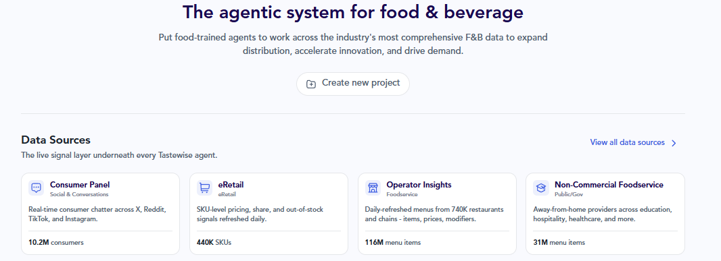Click the 'live signal layer' tagline text
The width and height of the screenshot is (721, 261).
click(119, 155)
